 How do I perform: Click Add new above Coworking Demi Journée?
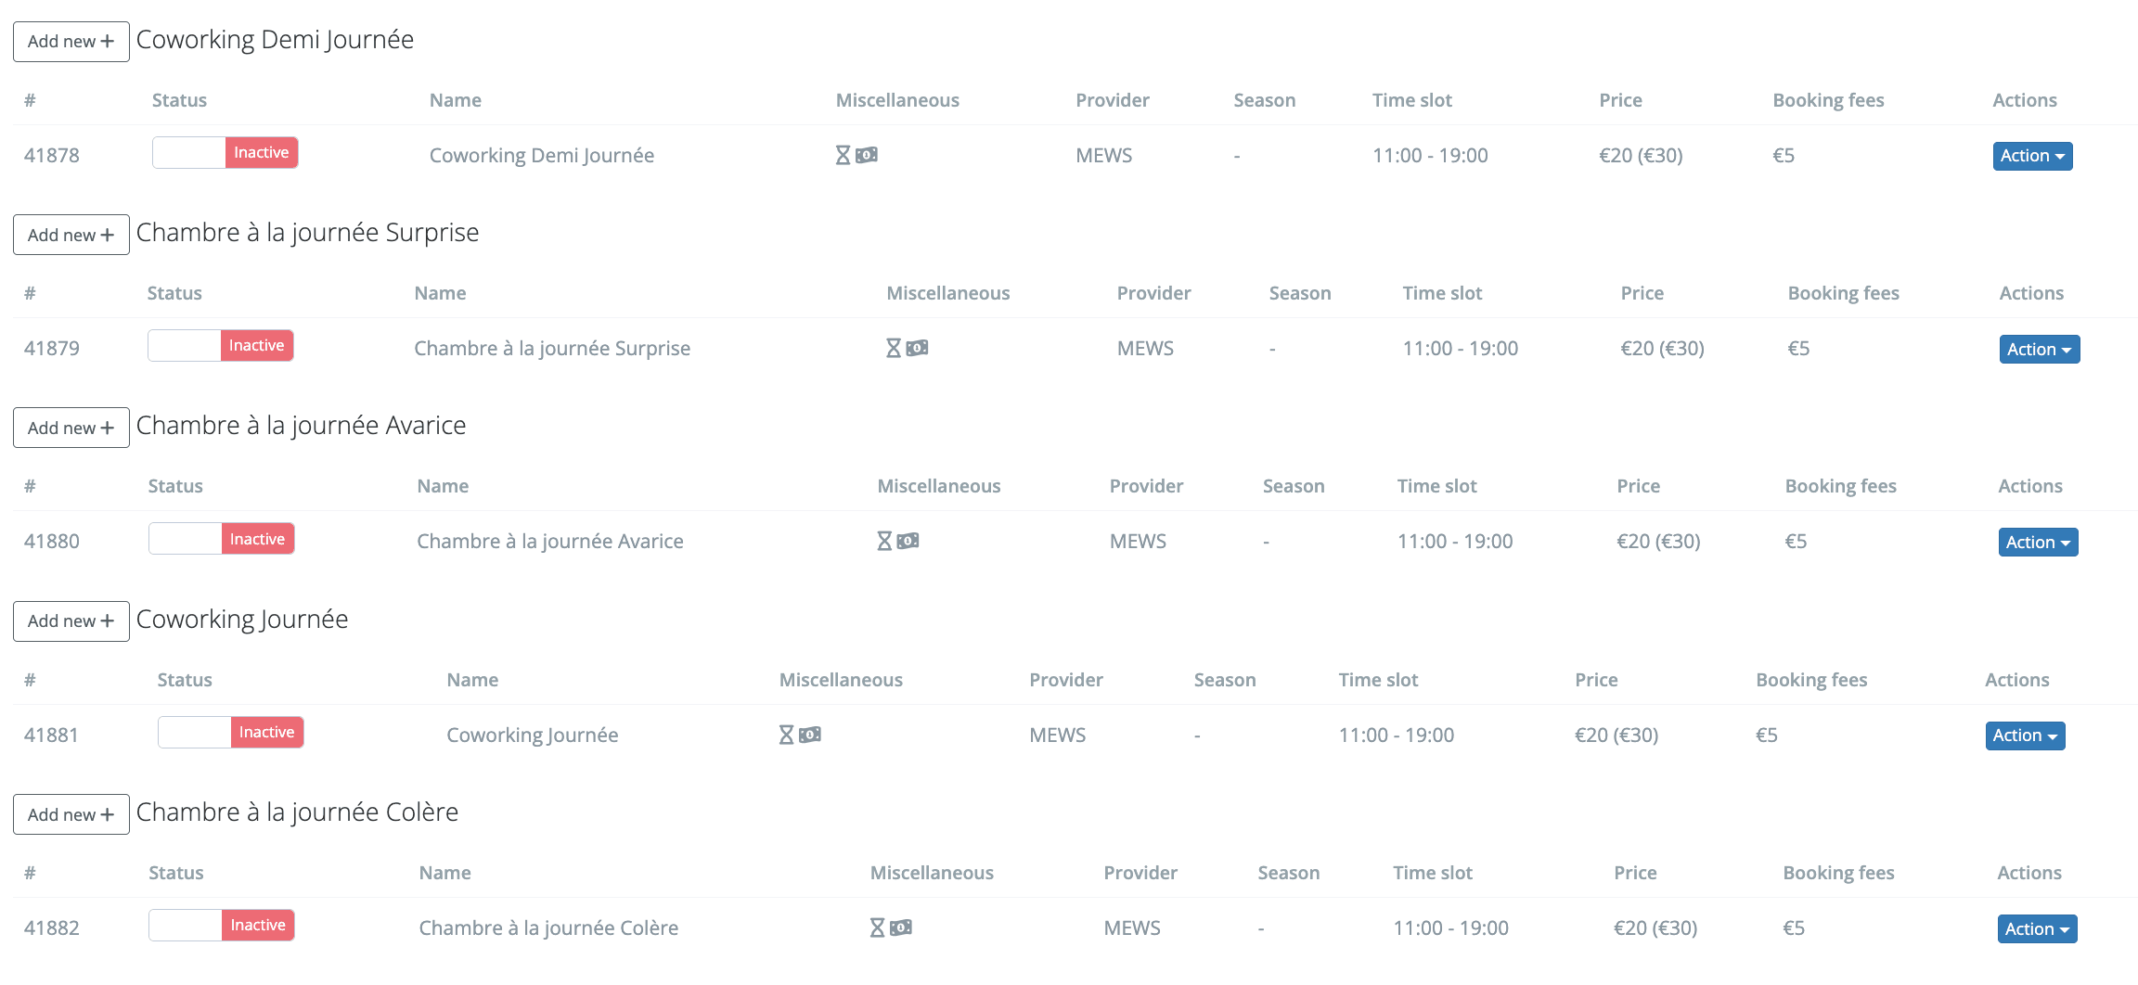(71, 41)
